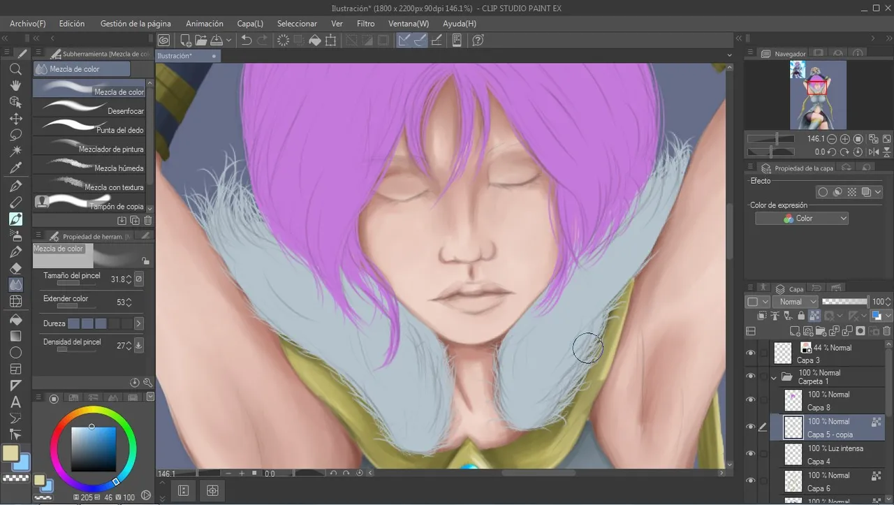Select the Move layer tool
The width and height of the screenshot is (894, 505).
[x=15, y=119]
